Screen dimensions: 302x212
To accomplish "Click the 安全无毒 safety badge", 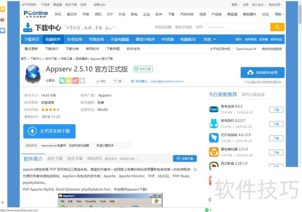I will pos(143,69).
